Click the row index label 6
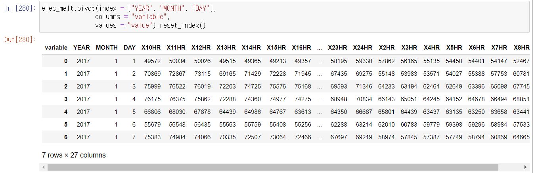Image resolution: width=536 pixels, height=173 pixels. (66, 137)
